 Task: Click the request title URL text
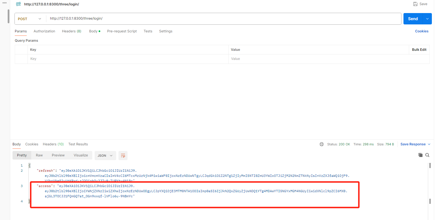[51, 4]
